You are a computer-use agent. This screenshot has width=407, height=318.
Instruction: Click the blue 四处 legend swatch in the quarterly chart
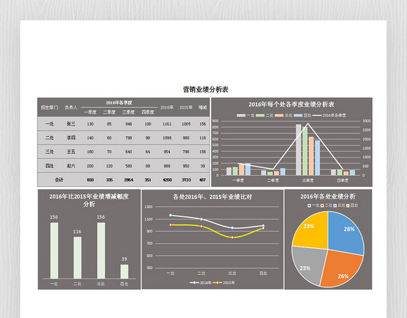click(298, 115)
